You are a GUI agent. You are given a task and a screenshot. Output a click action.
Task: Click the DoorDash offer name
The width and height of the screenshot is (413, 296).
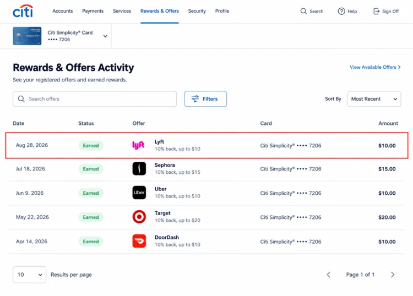167,237
